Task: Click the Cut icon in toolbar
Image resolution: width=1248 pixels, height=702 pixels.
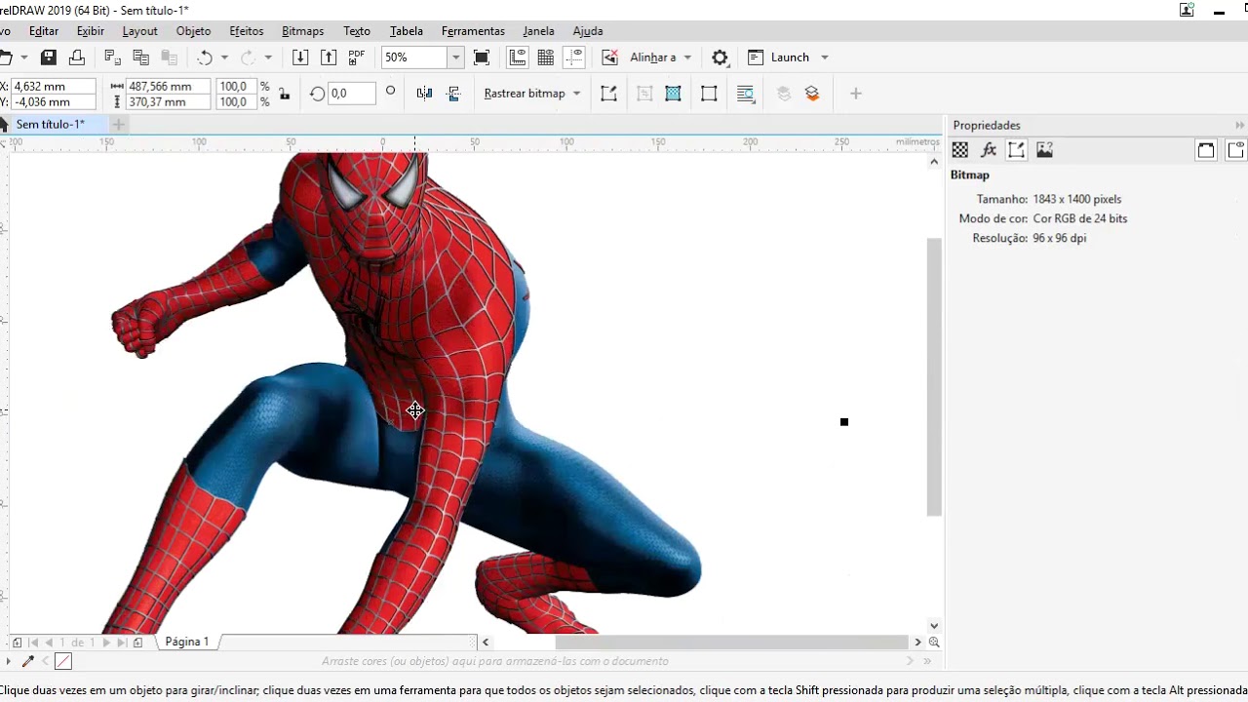Action: pos(112,58)
